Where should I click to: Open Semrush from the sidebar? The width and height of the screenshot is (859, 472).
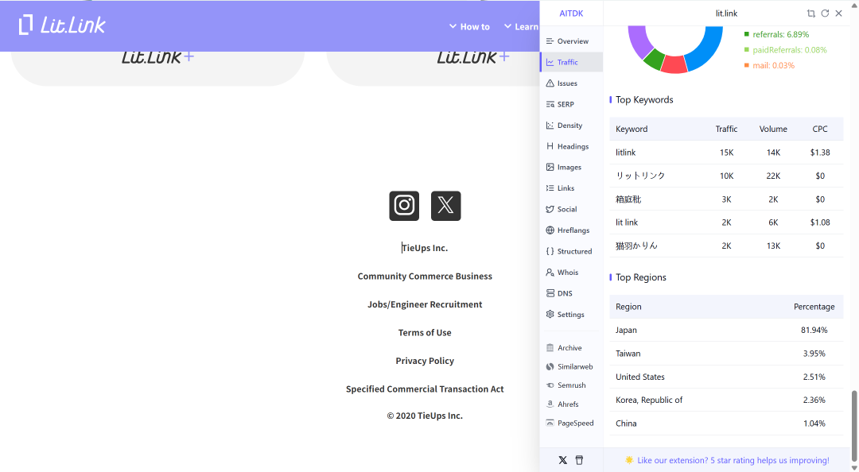566,385
